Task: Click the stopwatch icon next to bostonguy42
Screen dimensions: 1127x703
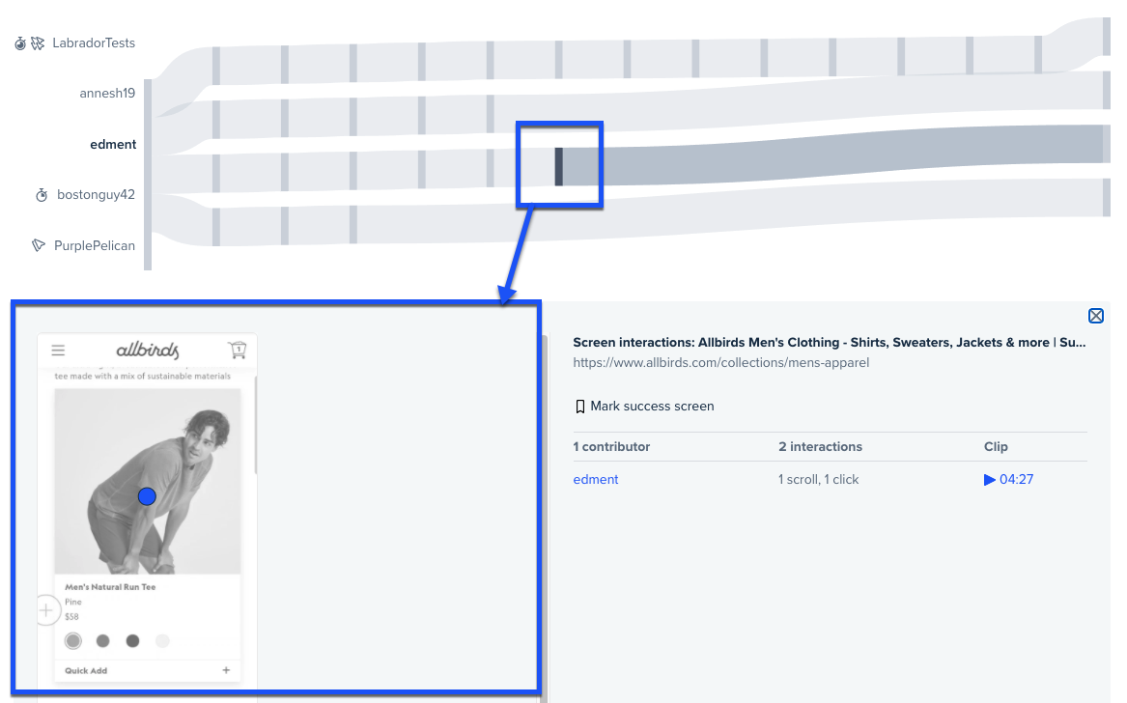Action: (40, 194)
